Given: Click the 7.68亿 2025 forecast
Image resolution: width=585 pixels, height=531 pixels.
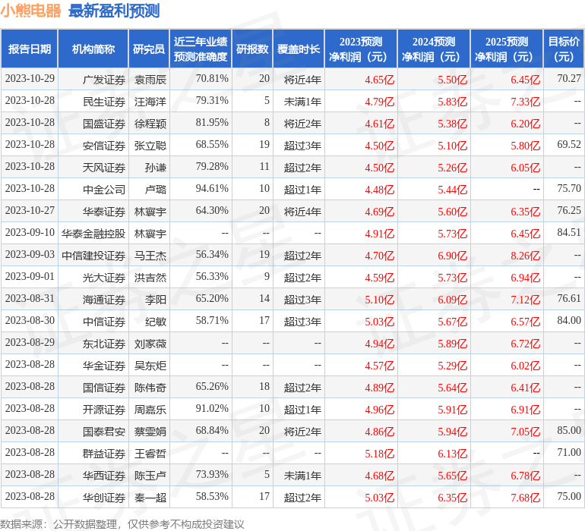Looking at the screenshot, I should click(x=525, y=497).
